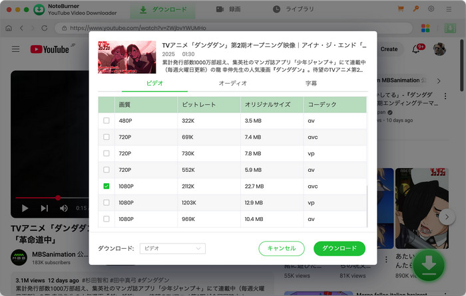Open YouTube sidebar hamburger menu
466x296 pixels.
(x=16, y=49)
